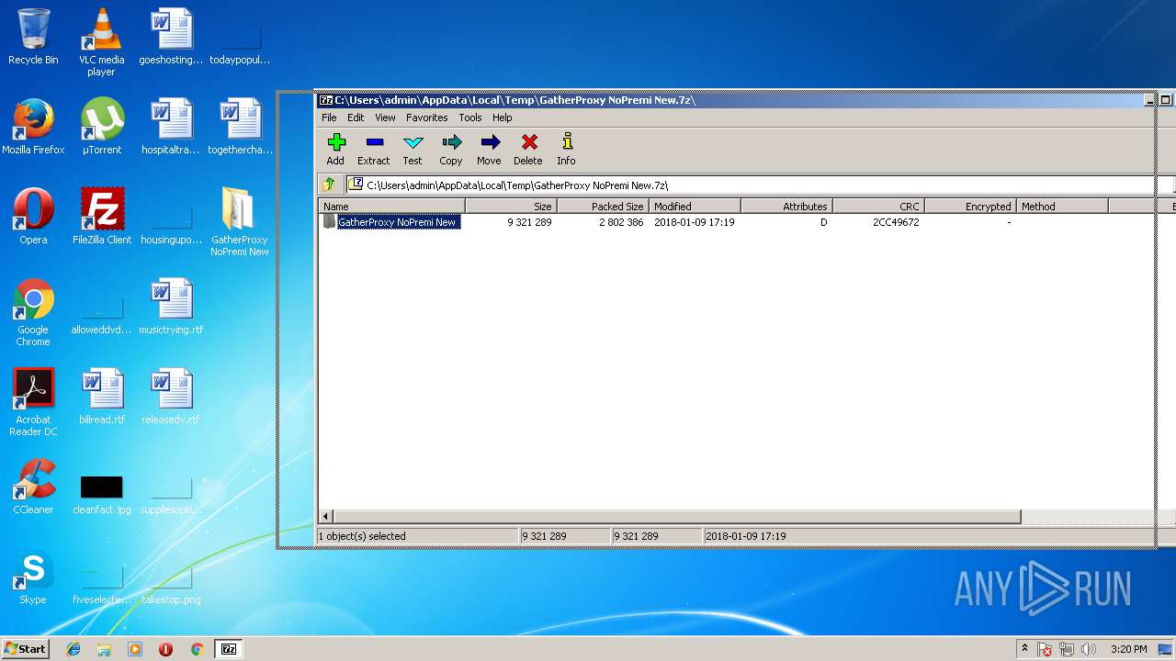Click packed size 2 802 386
This screenshot has height=661, width=1176.
tap(621, 222)
